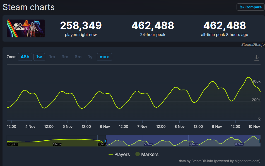
Task: Select the 6m zoom option
Action: [78, 57]
